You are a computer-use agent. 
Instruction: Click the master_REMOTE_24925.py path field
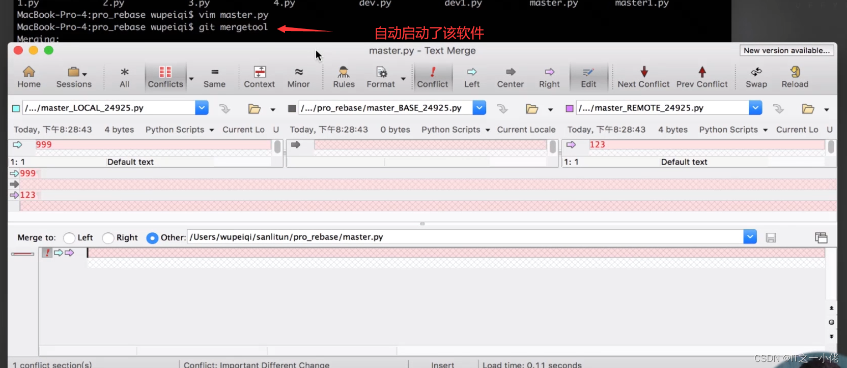(x=663, y=108)
